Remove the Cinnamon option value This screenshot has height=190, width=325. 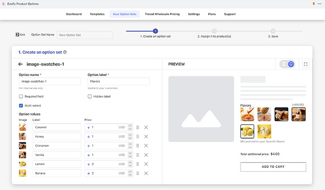(x=146, y=146)
